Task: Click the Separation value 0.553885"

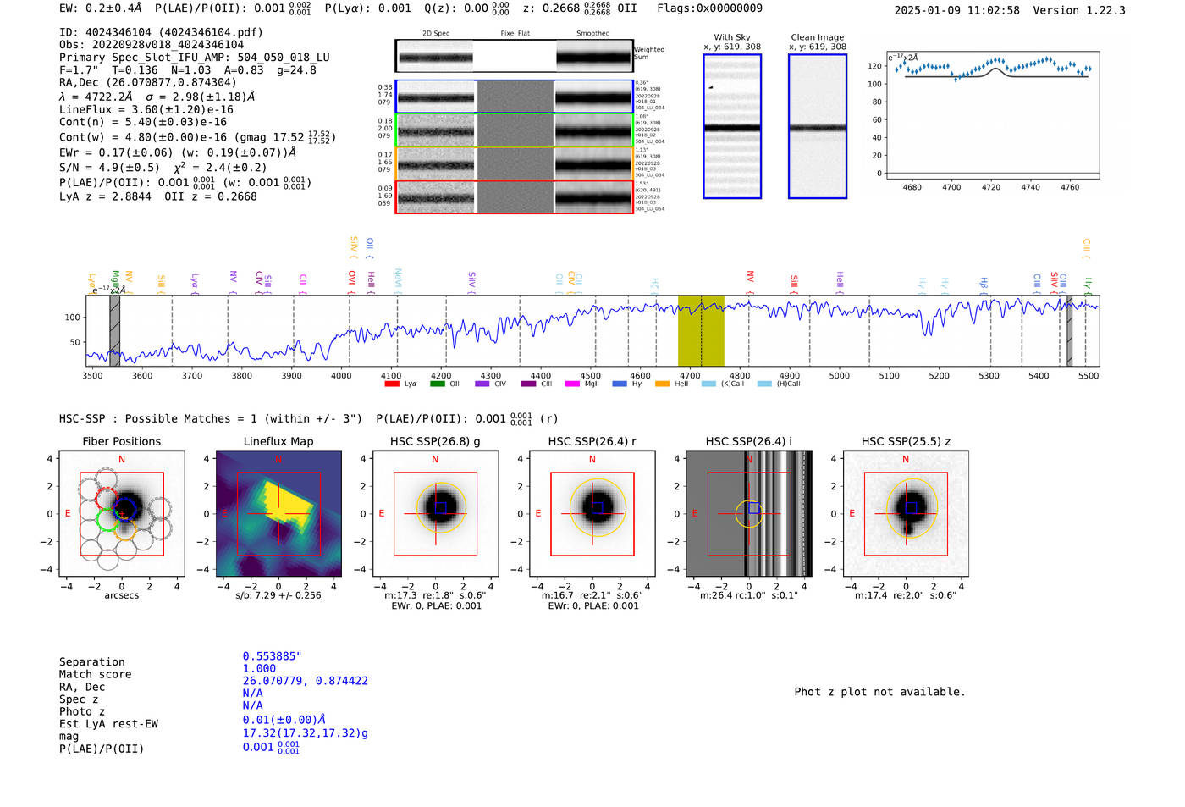Action: (x=273, y=656)
